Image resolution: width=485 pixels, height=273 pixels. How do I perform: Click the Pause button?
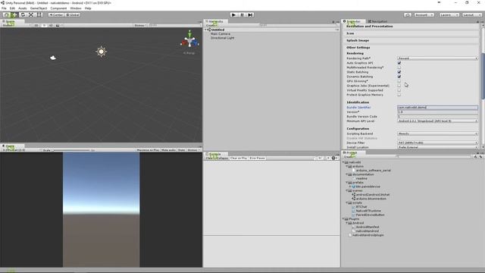(242, 15)
